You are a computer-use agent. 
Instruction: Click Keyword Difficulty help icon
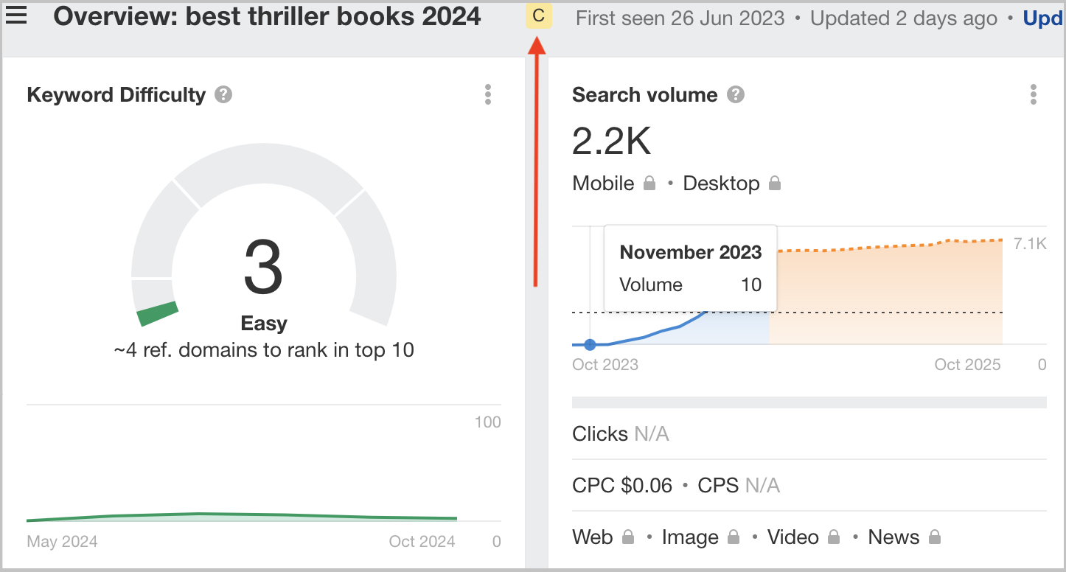click(x=223, y=95)
